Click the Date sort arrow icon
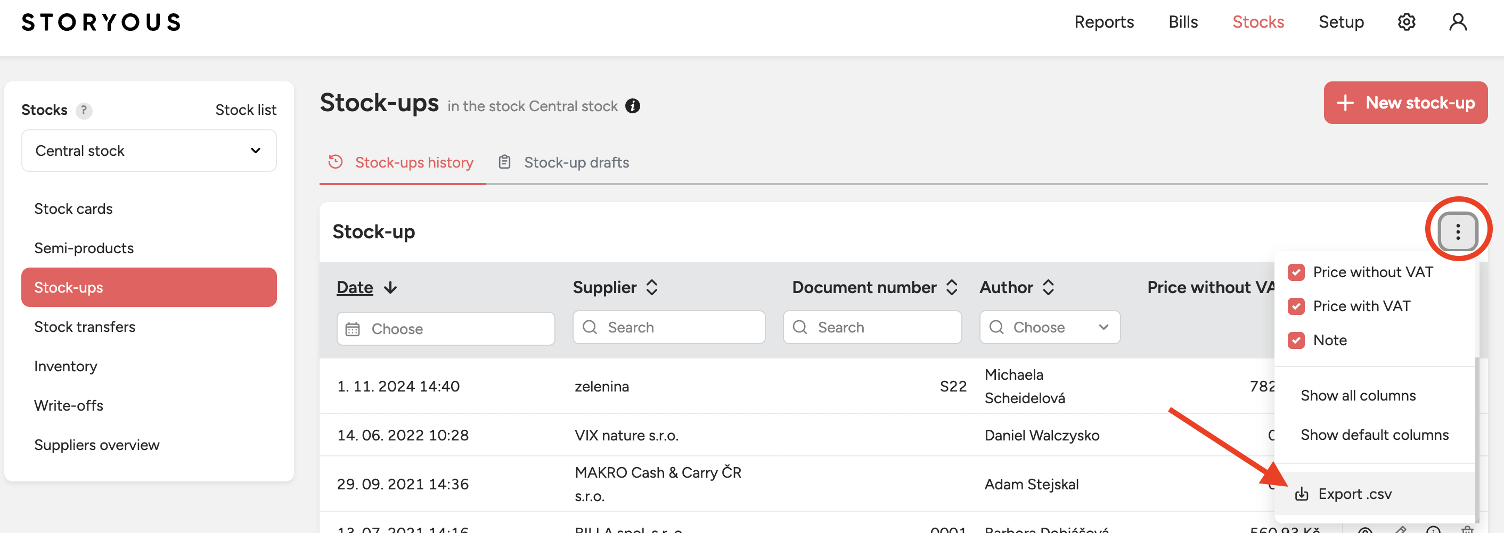The image size is (1504, 533). 390,287
